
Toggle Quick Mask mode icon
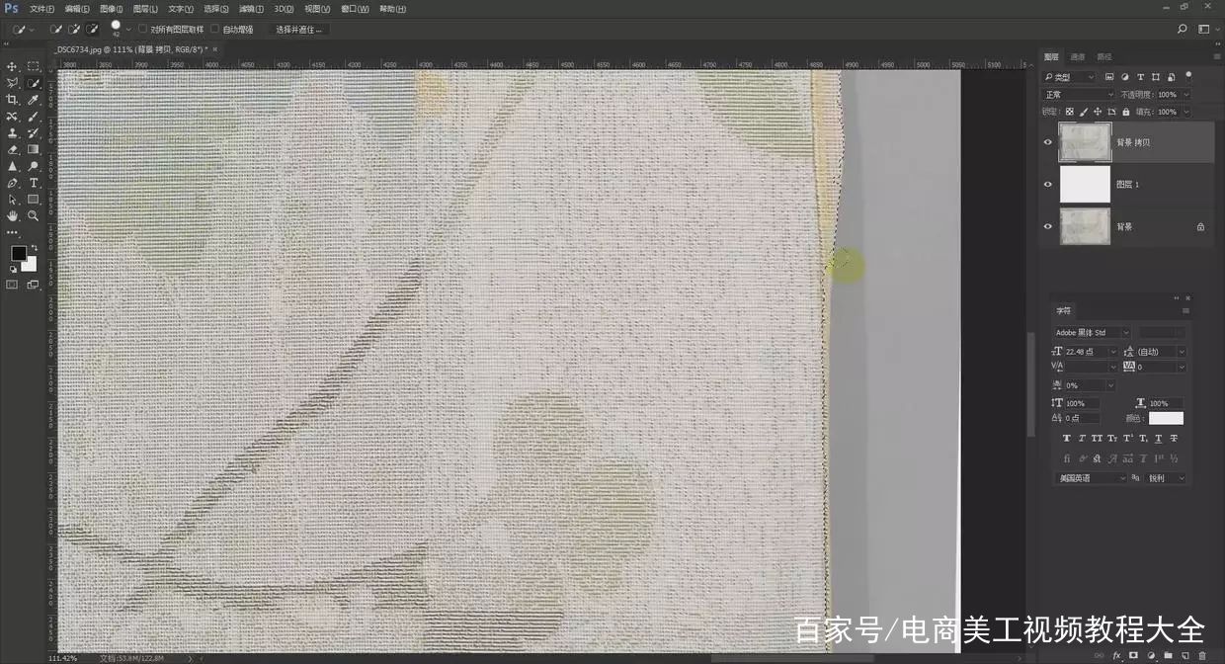point(12,285)
